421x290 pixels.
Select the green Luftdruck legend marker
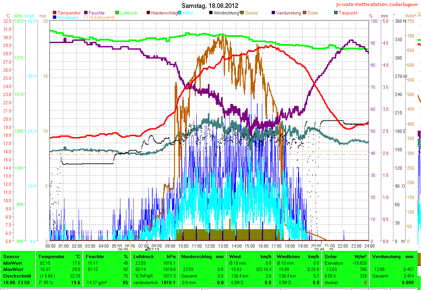(117, 13)
